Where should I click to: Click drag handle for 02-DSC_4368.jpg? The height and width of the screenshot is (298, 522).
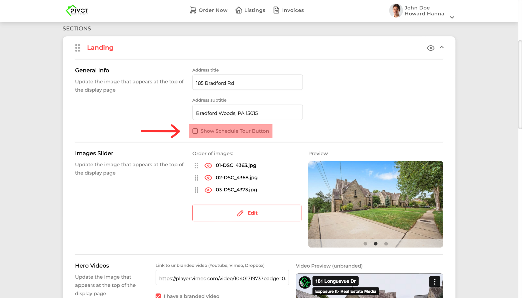196,178
